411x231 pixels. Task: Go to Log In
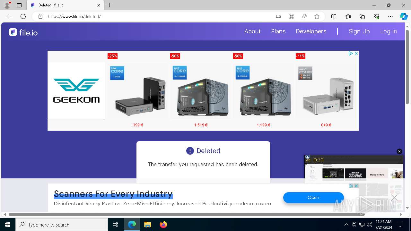tap(389, 31)
